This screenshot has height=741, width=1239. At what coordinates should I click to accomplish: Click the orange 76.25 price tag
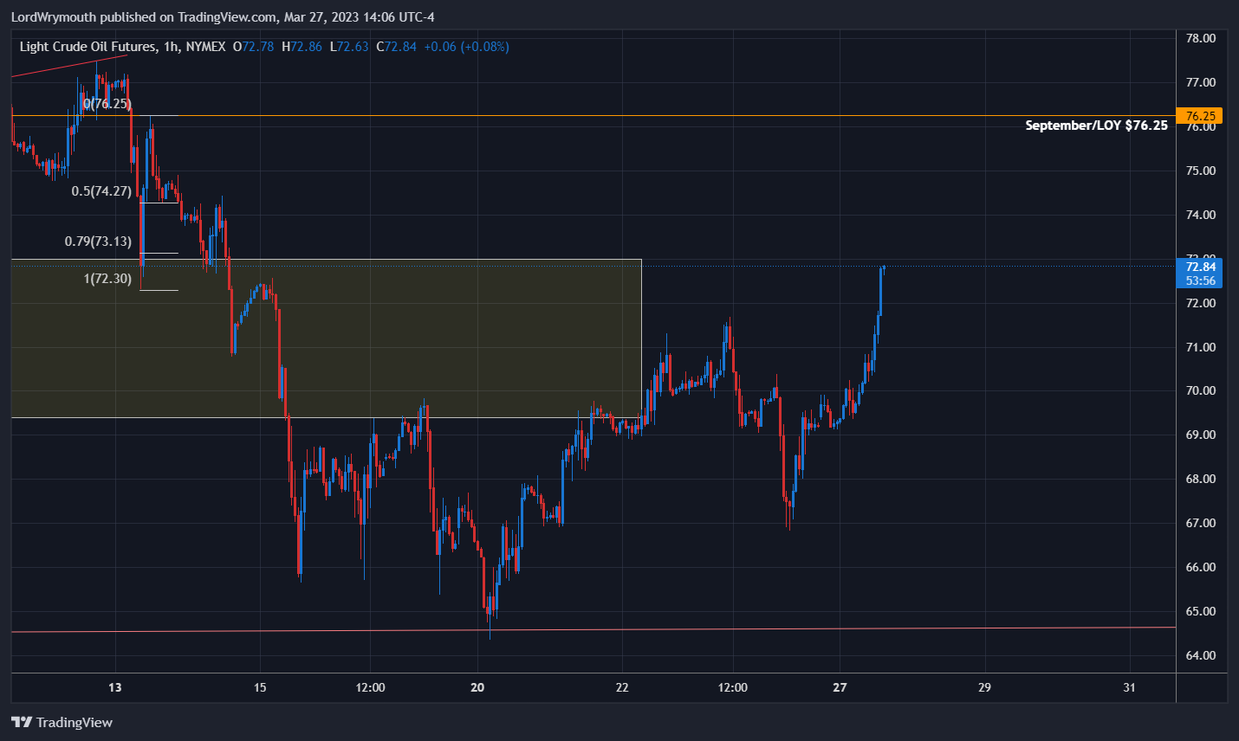(1199, 116)
